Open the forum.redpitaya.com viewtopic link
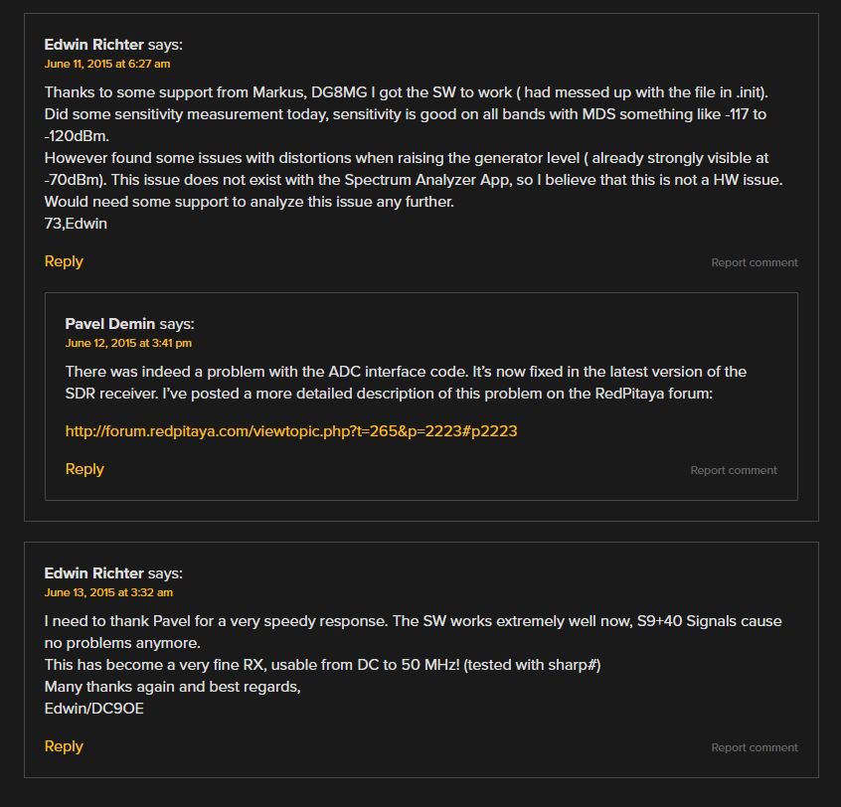841x807 pixels. tap(291, 431)
